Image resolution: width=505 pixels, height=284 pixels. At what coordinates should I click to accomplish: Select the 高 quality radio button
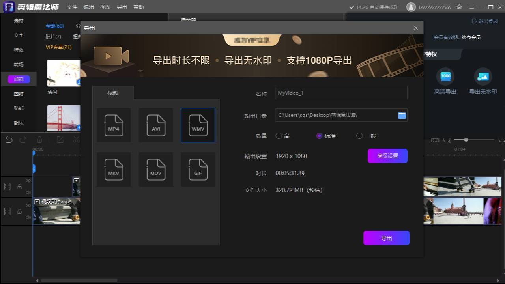[x=279, y=136]
